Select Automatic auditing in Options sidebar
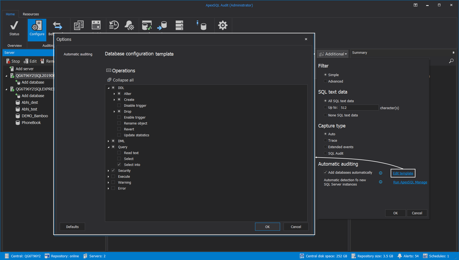 pyautogui.click(x=78, y=54)
